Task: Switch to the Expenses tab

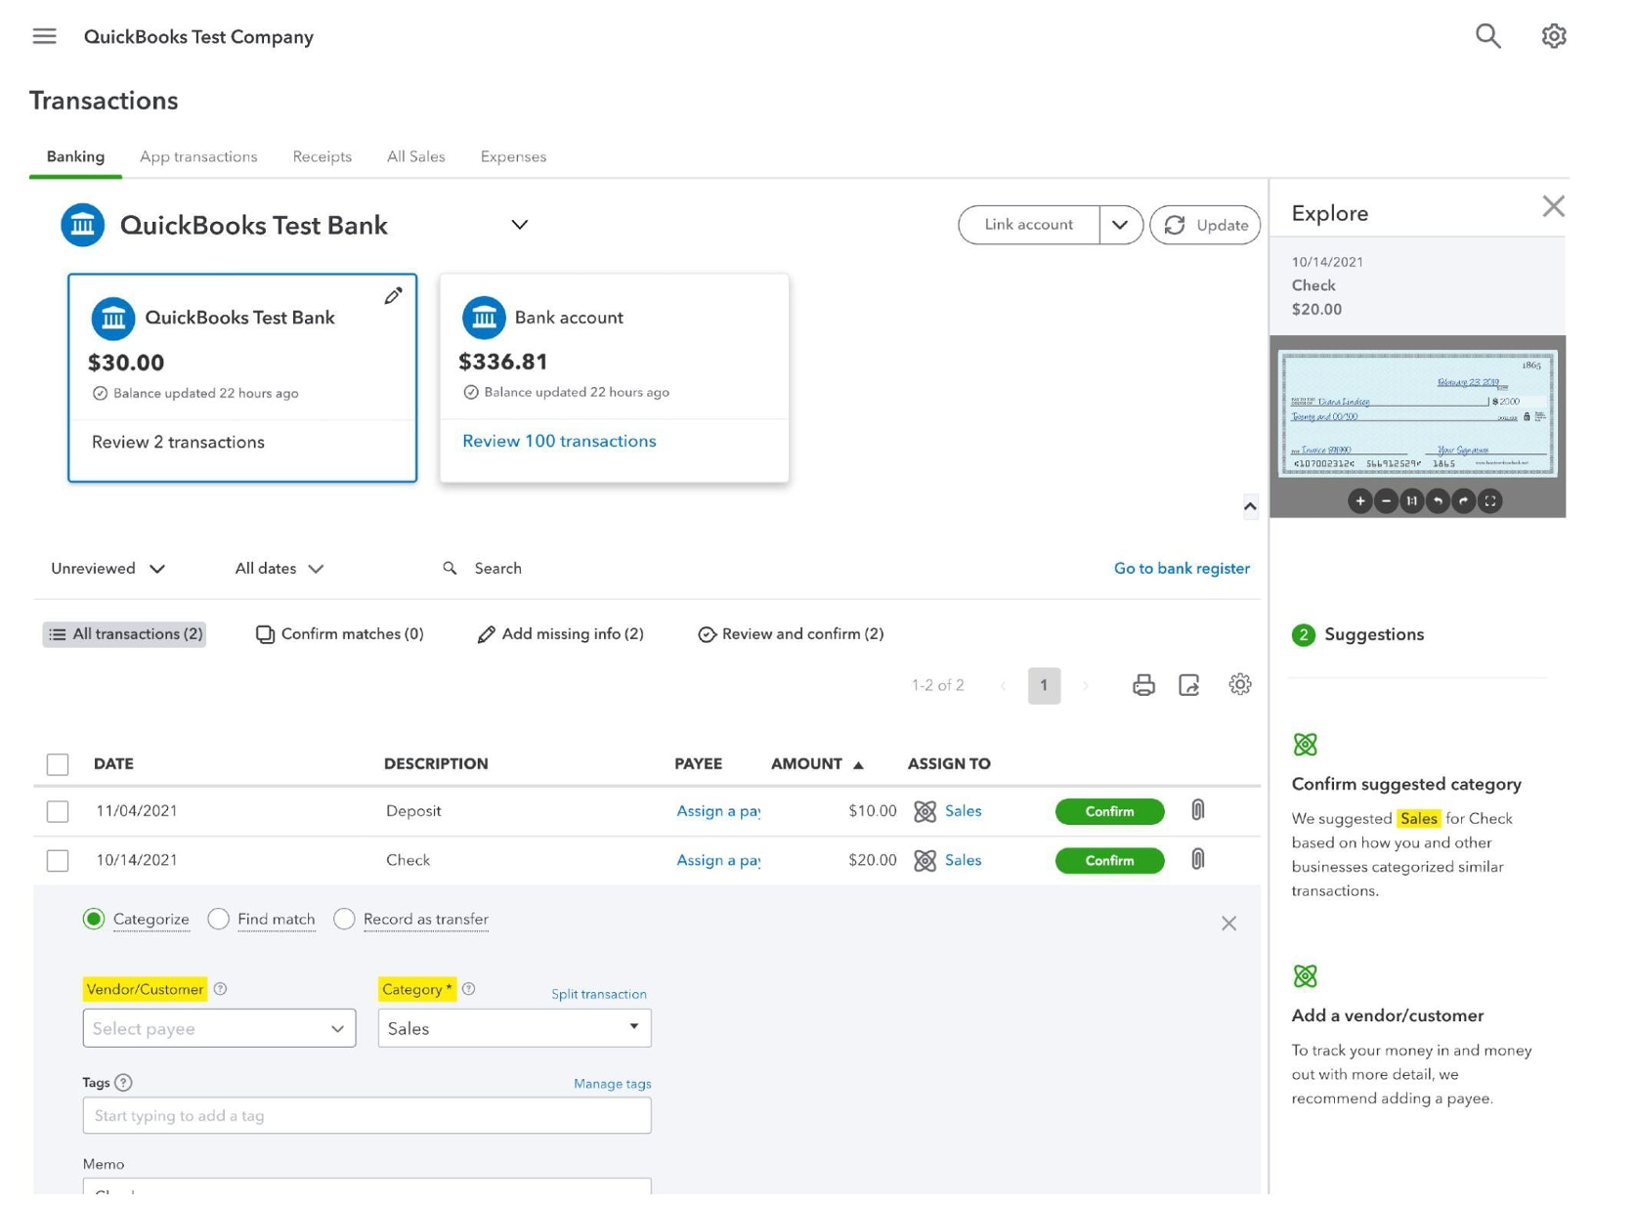Action: pos(513,156)
